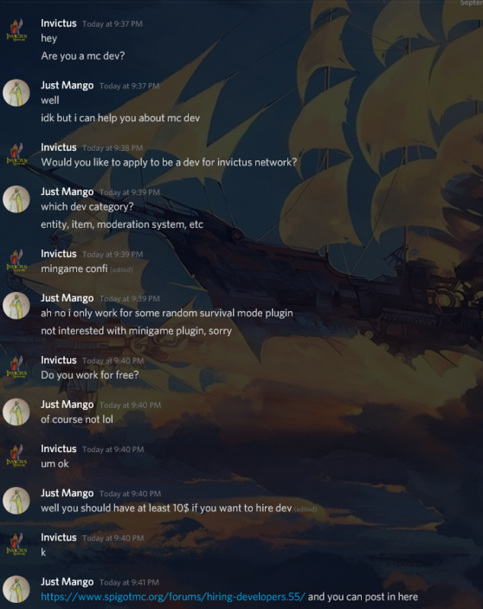
Task: Open Just Mango avatar near 'ah no i only work'
Action: 16,306
